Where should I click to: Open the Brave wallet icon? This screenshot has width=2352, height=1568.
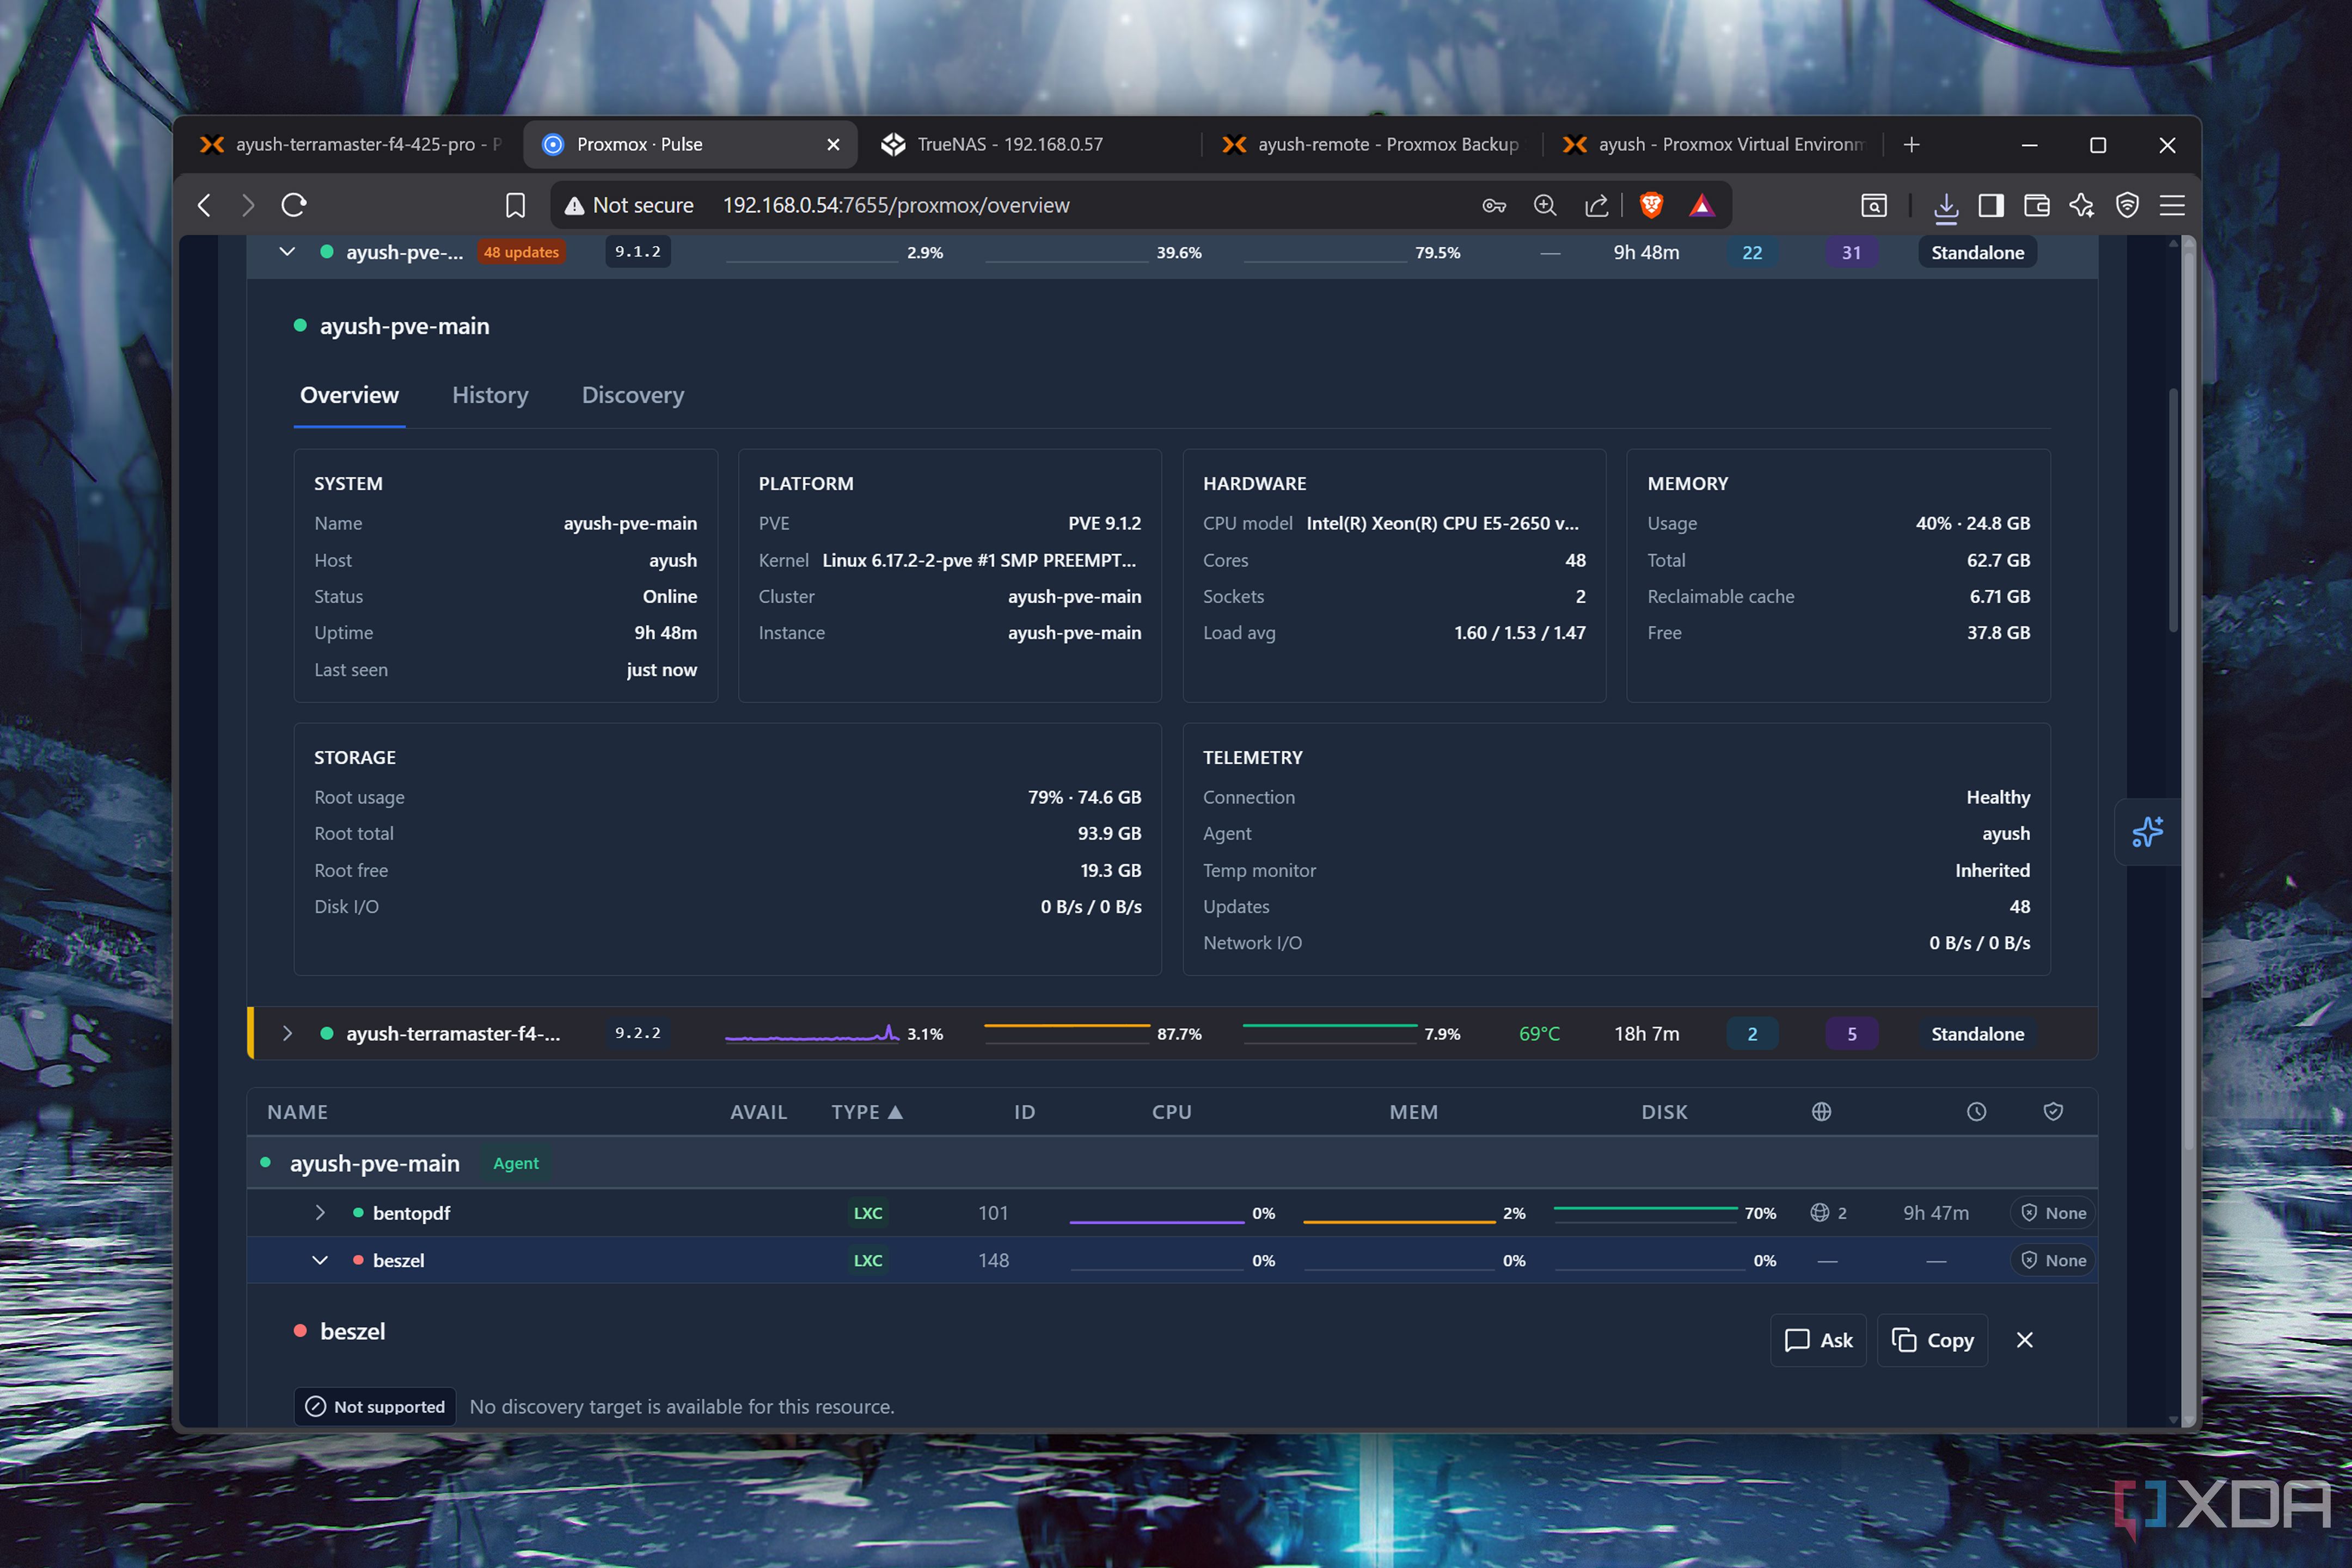(x=2036, y=205)
